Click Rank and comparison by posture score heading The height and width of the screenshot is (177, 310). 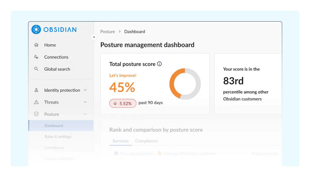156,130
